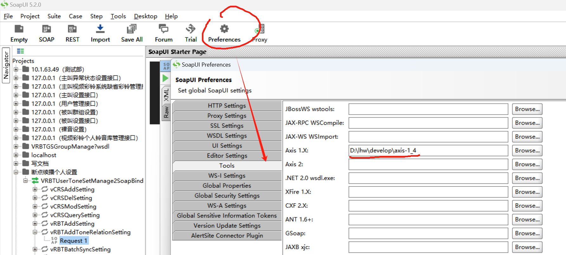Image resolution: width=566 pixels, height=255 pixels.
Task: Select the Editor Settings tab
Action: click(227, 156)
